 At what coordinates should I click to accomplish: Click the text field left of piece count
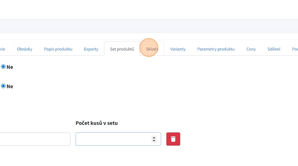(35, 139)
